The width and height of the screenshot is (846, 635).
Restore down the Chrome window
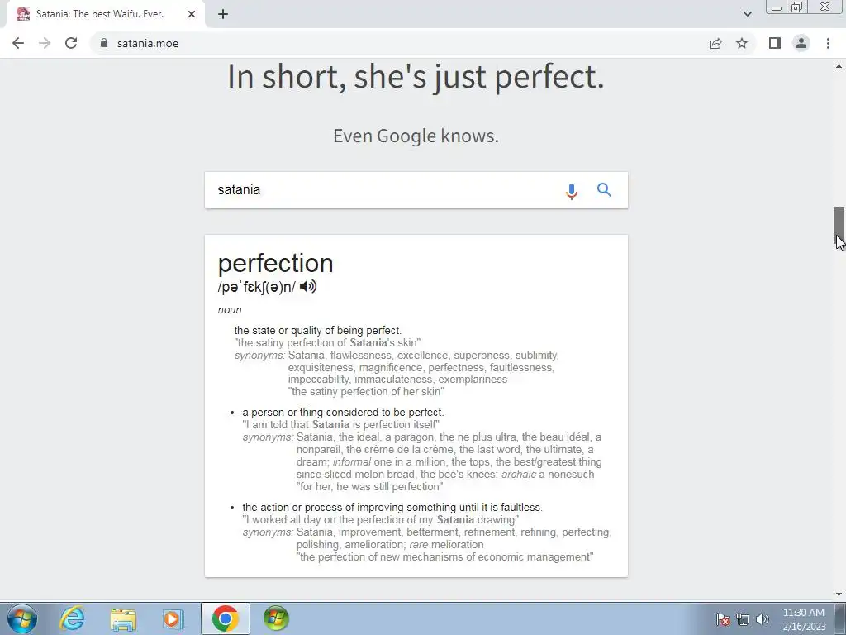797,7
